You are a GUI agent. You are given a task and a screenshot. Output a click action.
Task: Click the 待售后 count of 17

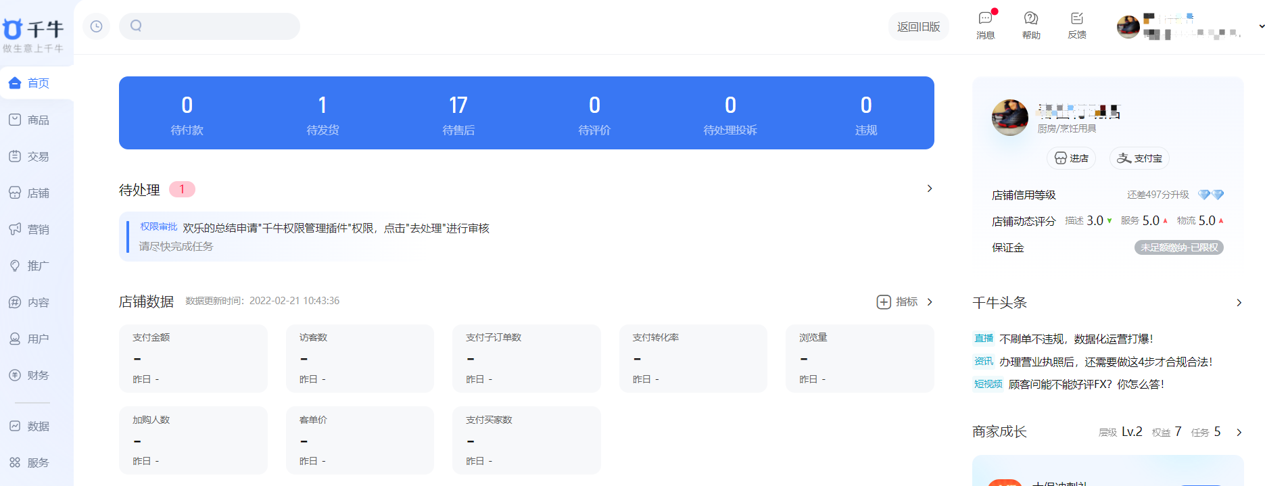click(458, 105)
